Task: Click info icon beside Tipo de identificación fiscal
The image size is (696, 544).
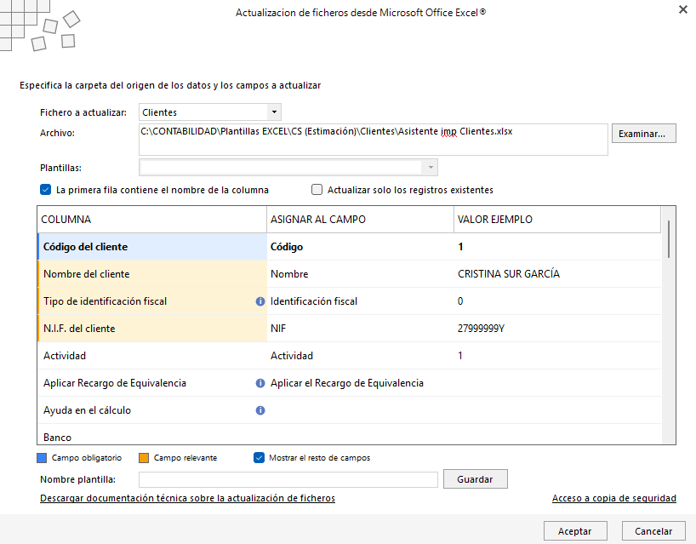Action: 260,301
